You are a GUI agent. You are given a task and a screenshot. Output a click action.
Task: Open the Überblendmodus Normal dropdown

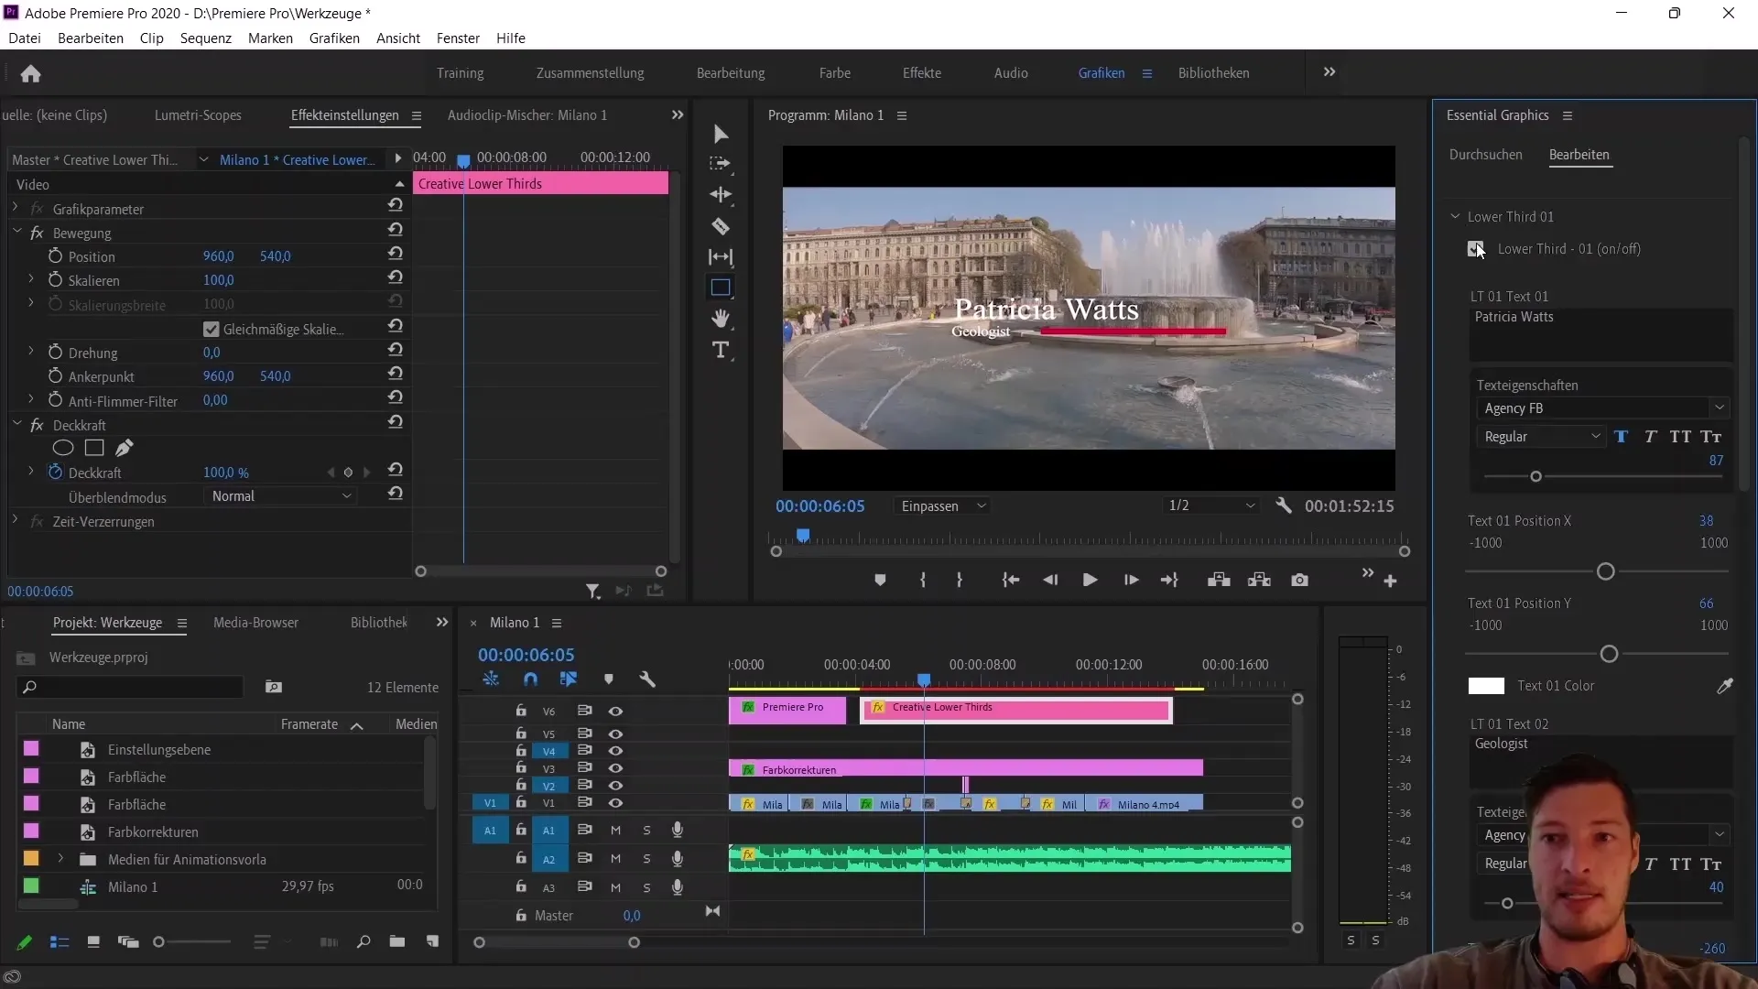coord(279,496)
